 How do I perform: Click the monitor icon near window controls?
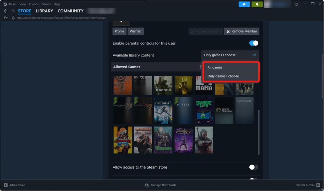[296, 4]
